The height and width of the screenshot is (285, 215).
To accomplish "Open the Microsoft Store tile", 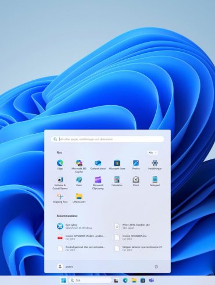I will click(x=117, y=165).
